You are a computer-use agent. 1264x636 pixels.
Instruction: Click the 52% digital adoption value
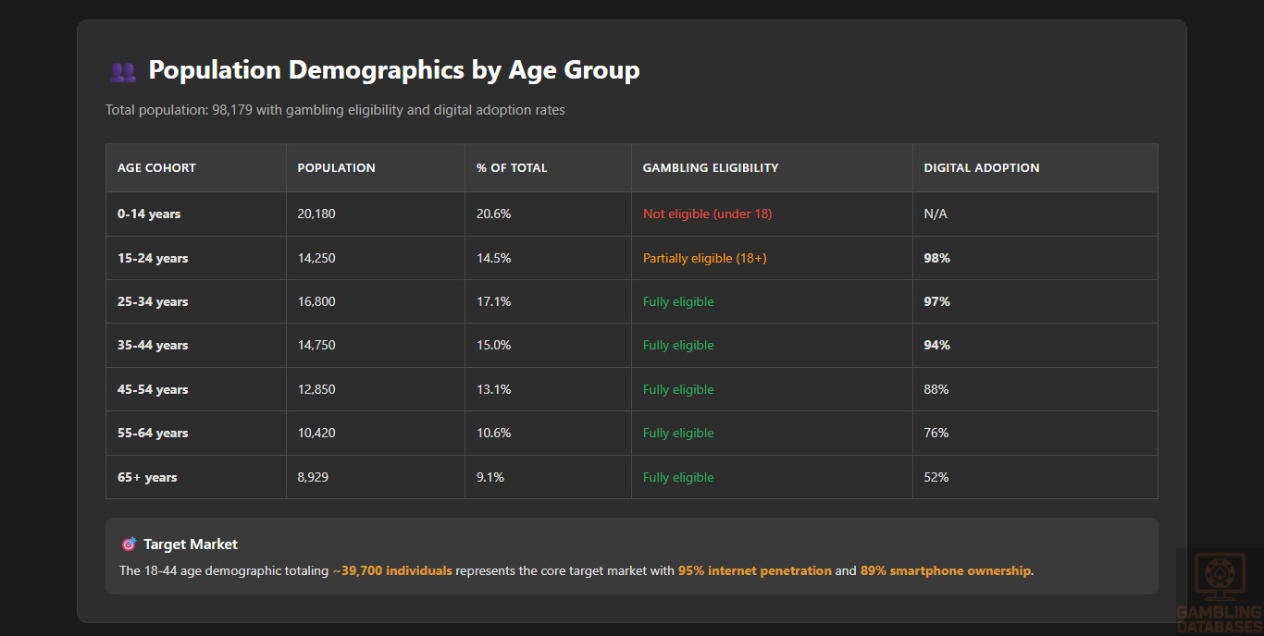[x=936, y=478]
